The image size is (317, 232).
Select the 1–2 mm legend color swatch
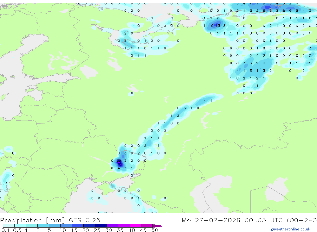[31, 226]
